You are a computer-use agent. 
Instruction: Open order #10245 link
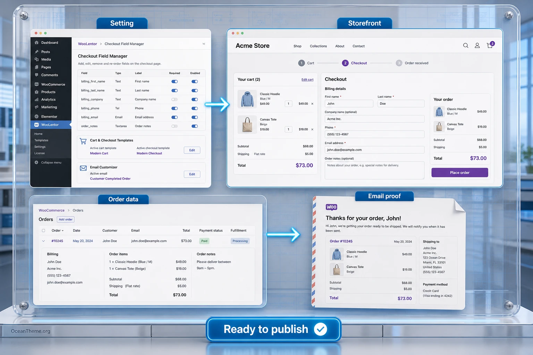(57, 241)
